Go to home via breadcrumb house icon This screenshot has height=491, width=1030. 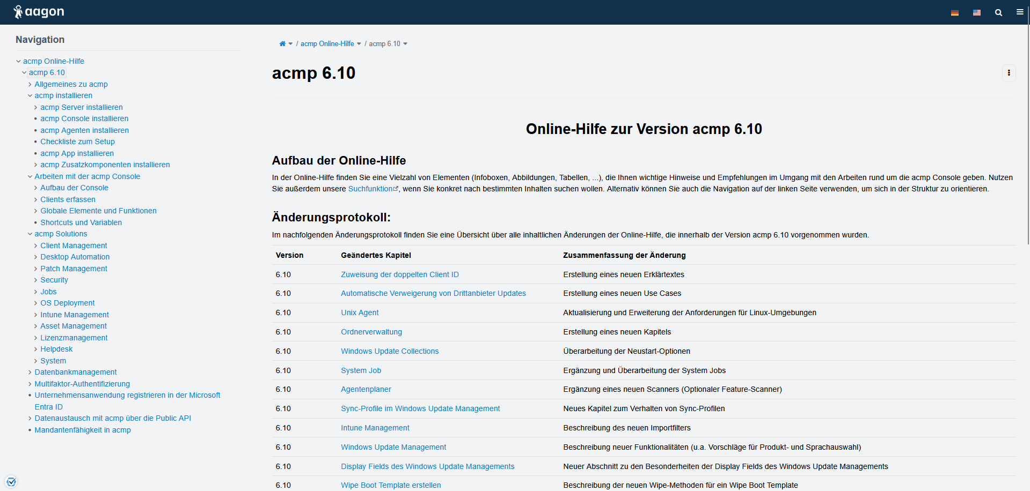[282, 44]
